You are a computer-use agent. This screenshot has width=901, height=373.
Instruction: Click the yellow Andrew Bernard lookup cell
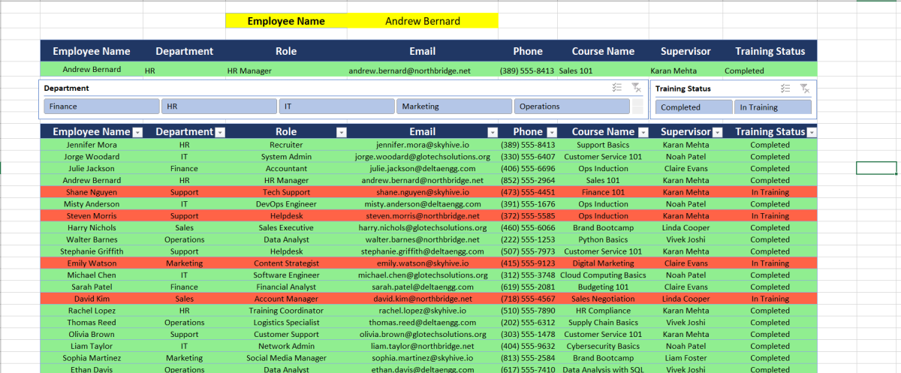click(x=422, y=21)
